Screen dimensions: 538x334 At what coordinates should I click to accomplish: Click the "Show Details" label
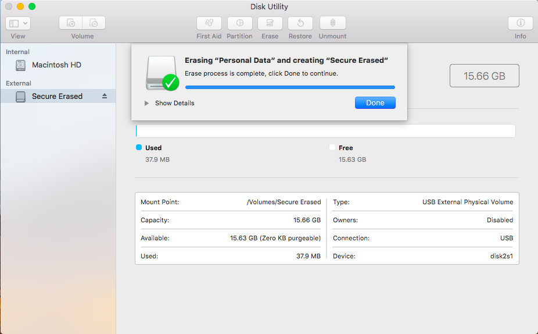click(x=175, y=103)
